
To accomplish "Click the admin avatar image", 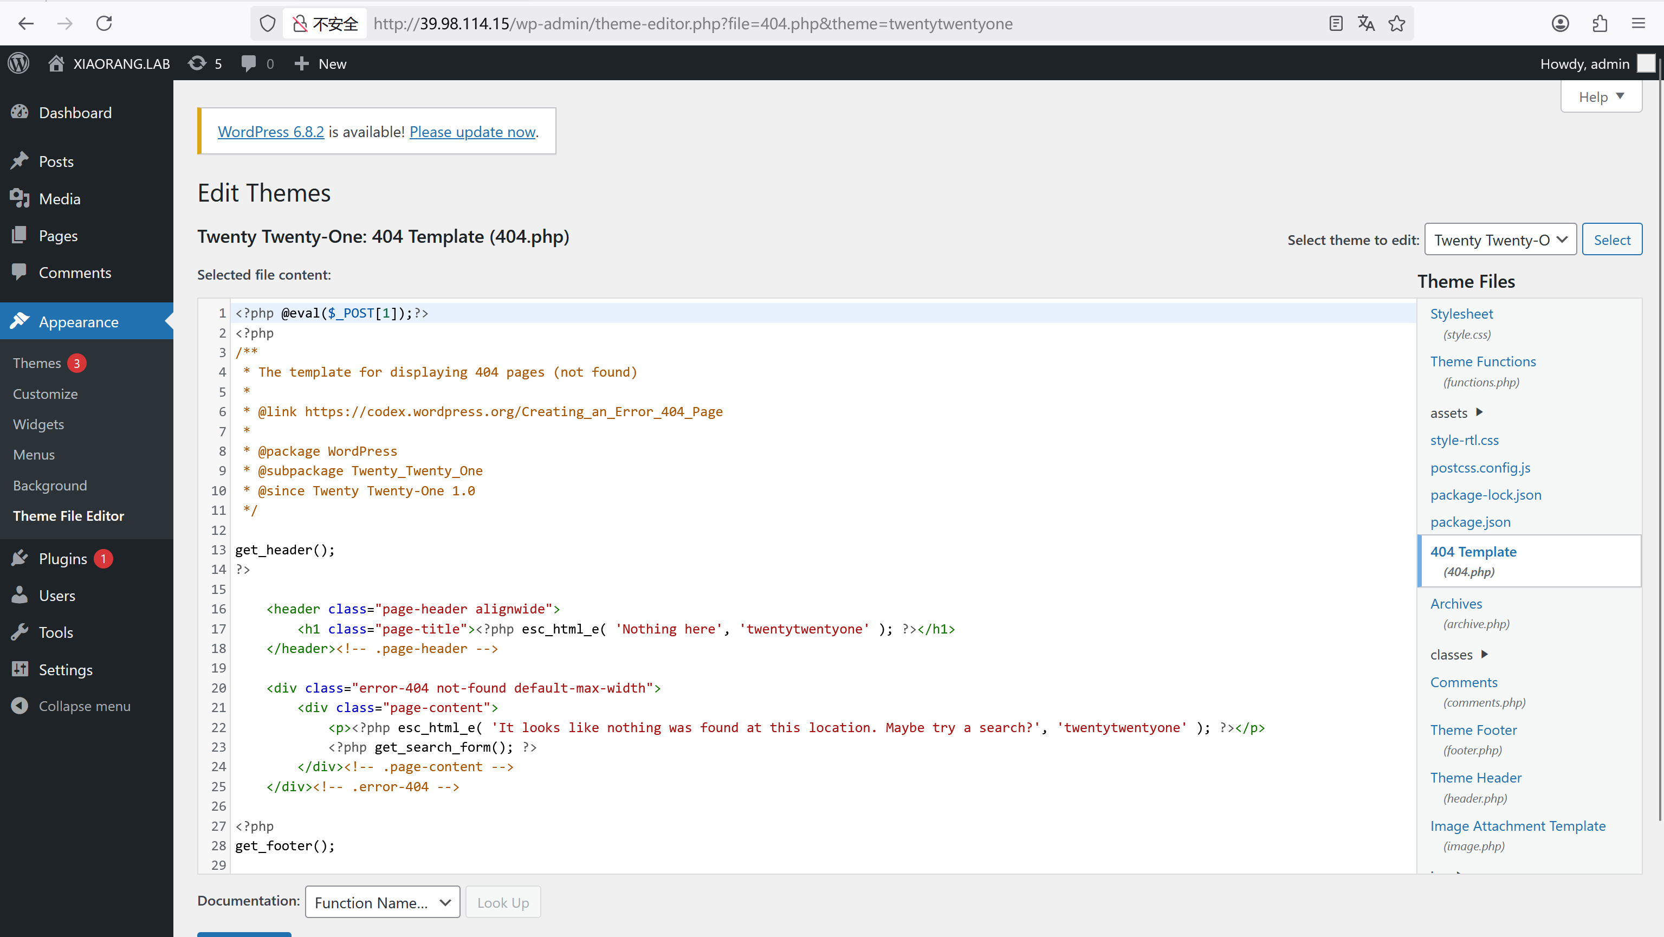I will pyautogui.click(x=1647, y=63).
